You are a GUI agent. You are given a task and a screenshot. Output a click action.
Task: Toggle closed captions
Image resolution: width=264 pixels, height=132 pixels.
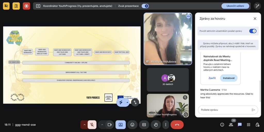click(144, 125)
